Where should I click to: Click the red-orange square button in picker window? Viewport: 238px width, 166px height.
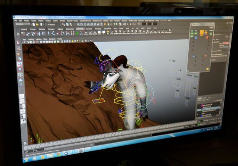pyautogui.click(x=207, y=38)
